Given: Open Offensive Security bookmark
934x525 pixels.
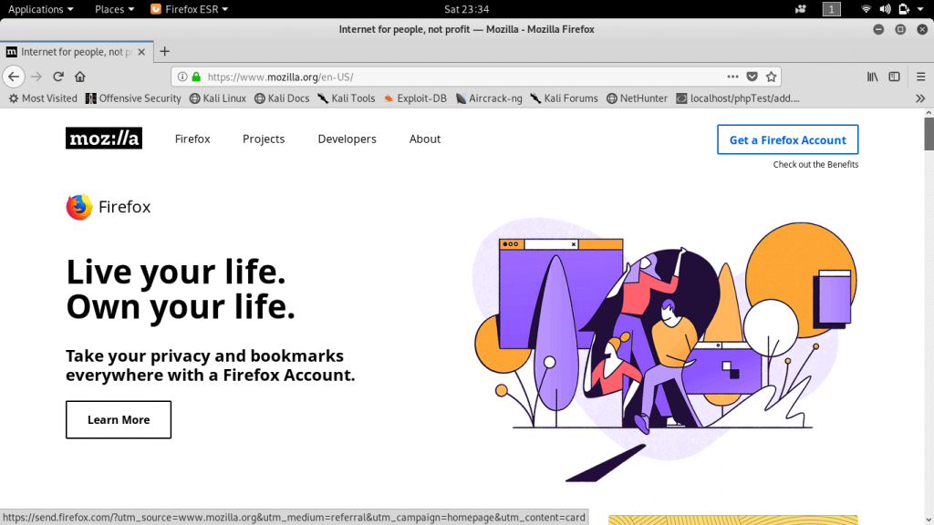Looking at the screenshot, I should (133, 98).
